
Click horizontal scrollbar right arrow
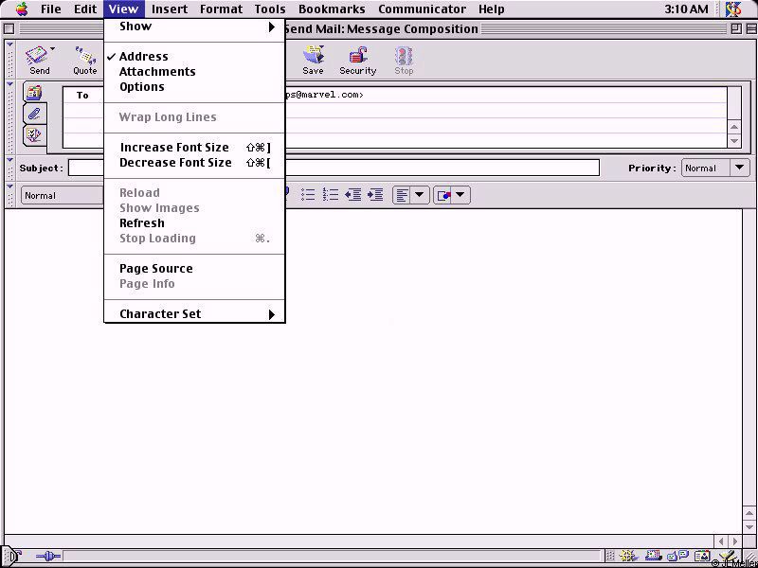(735, 541)
